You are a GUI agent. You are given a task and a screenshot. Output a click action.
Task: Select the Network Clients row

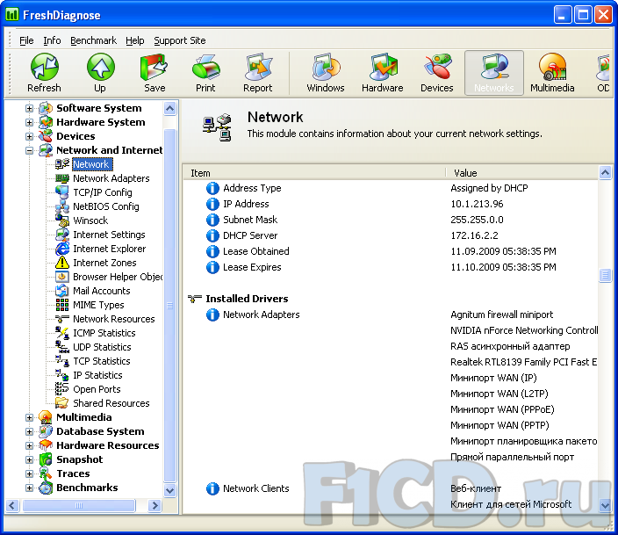click(x=390, y=488)
